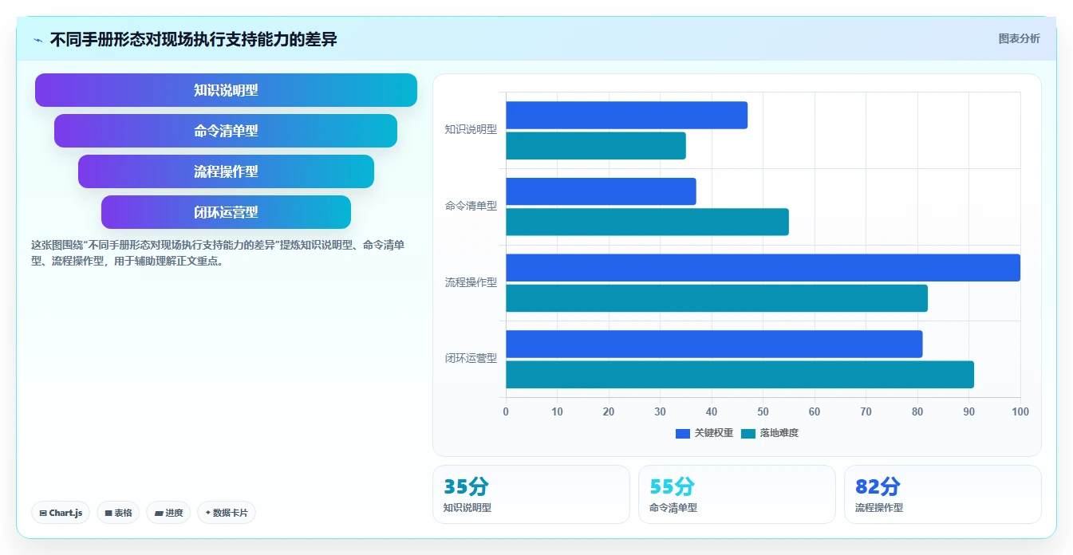Click 流程操作型 blue 关键权重 bar

763,268
